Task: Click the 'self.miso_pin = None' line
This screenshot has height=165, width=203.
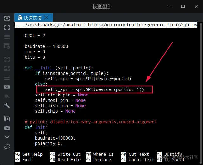Action: coord(60,106)
